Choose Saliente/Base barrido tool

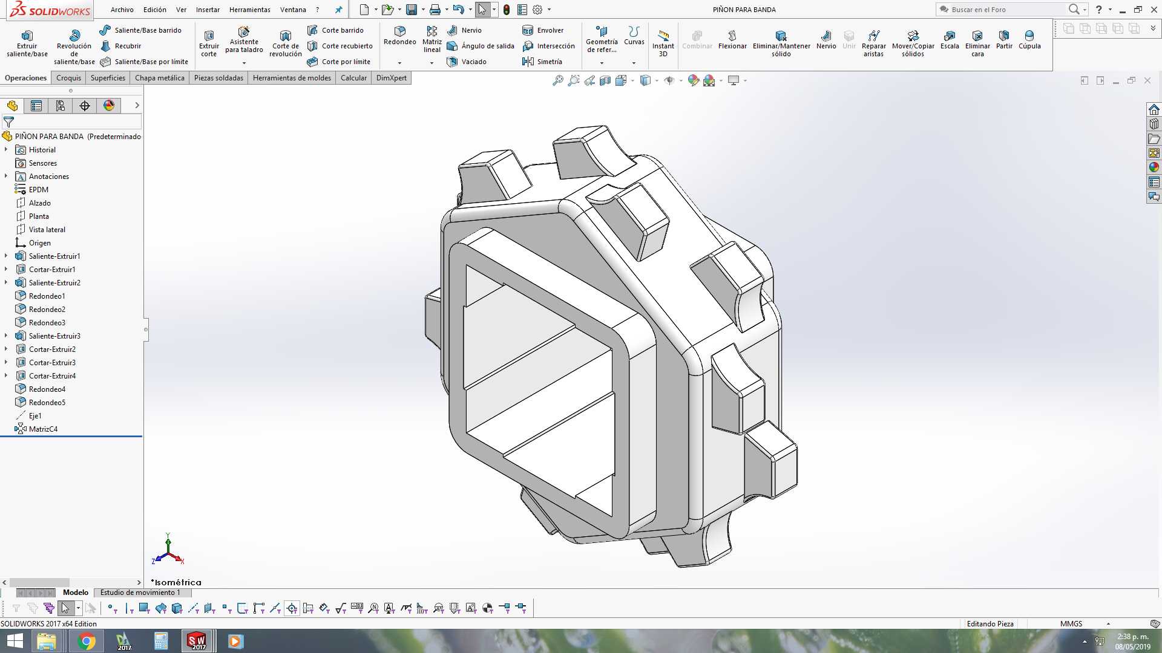(x=140, y=30)
